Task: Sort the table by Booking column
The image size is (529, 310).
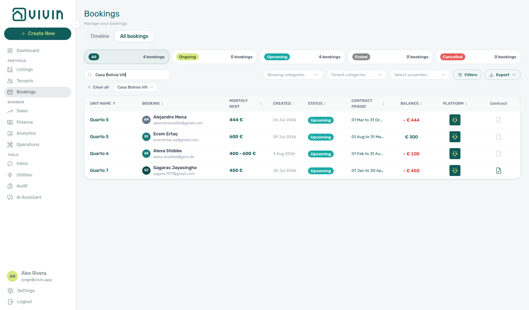Action: point(153,103)
